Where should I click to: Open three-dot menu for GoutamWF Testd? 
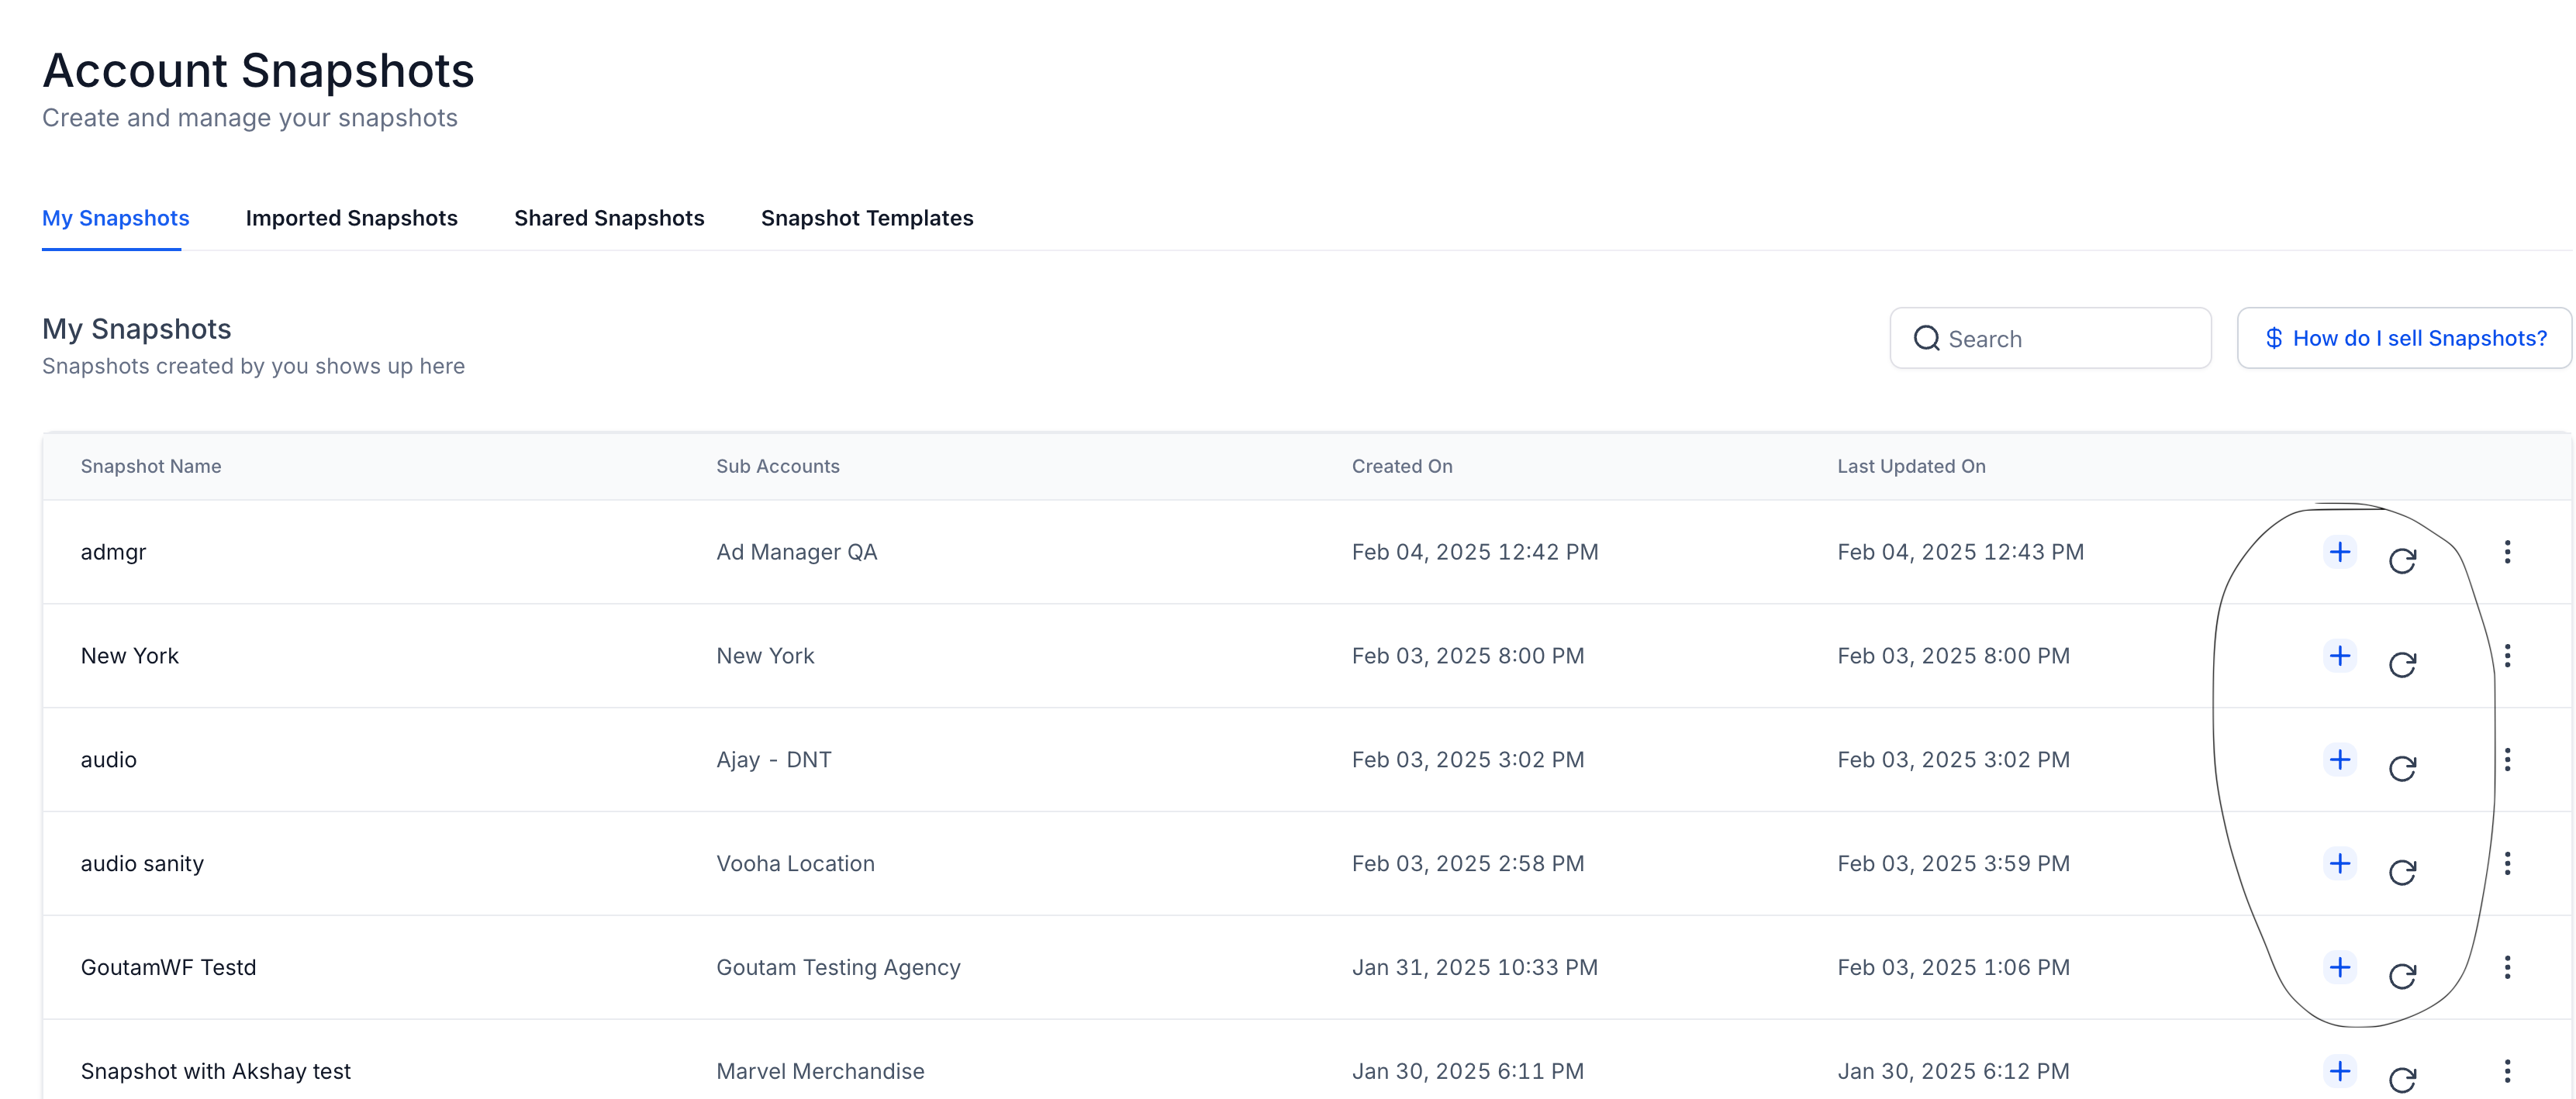click(x=2507, y=967)
